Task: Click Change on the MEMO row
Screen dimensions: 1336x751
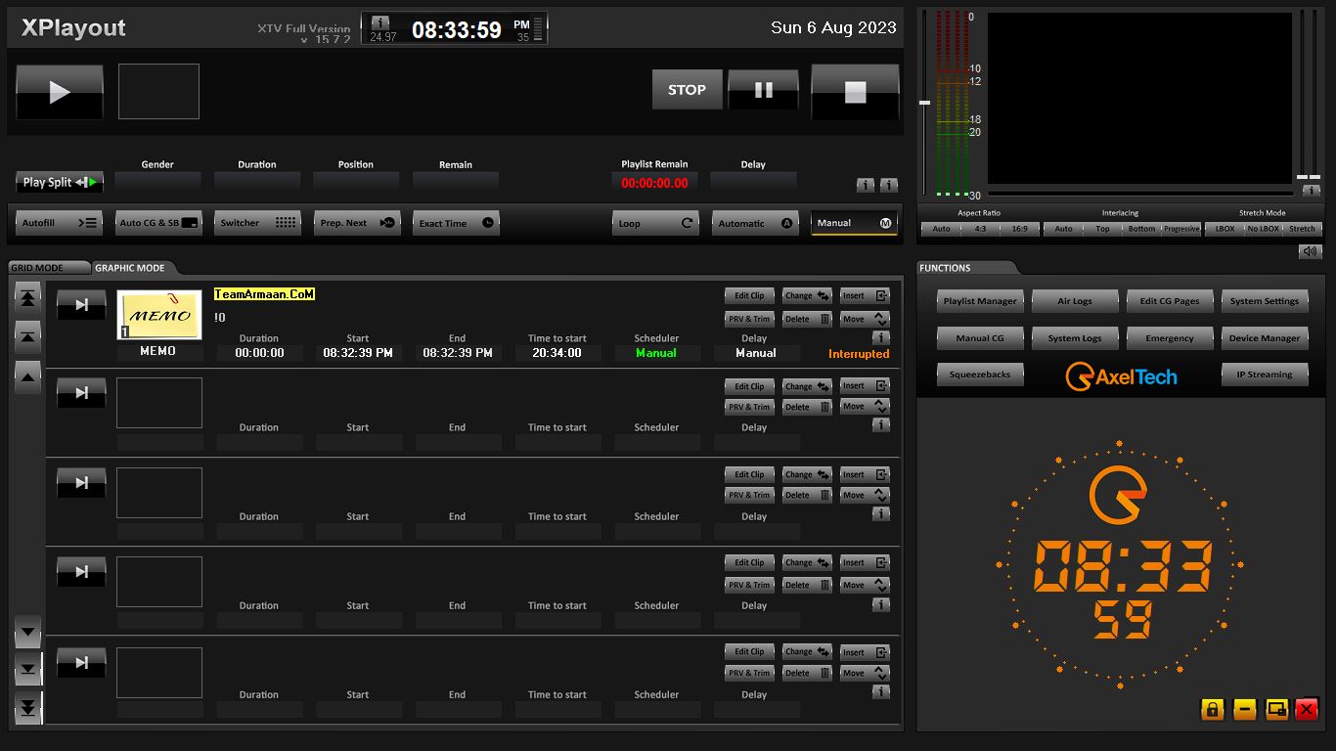Action: (x=807, y=295)
